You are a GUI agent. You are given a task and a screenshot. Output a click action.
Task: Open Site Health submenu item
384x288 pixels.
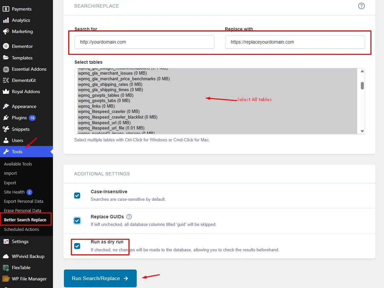point(14,192)
